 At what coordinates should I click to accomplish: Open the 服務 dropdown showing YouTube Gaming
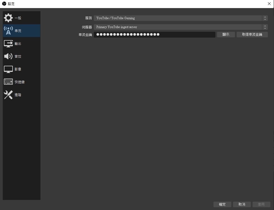pos(179,18)
